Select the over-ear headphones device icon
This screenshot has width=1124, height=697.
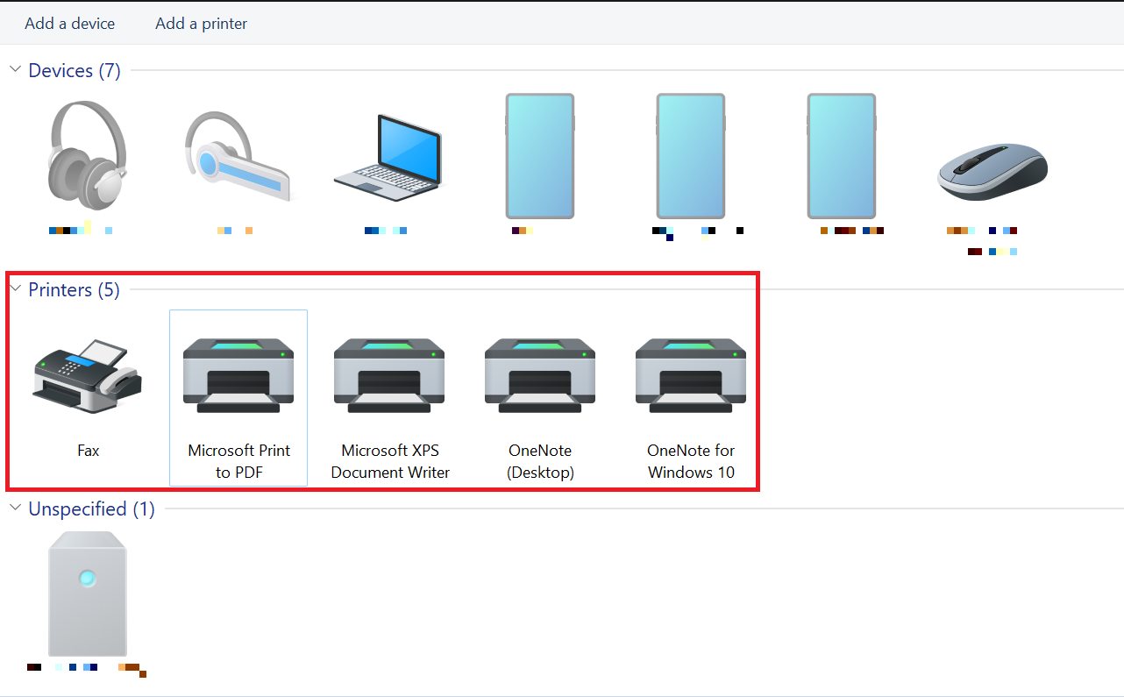click(88, 155)
